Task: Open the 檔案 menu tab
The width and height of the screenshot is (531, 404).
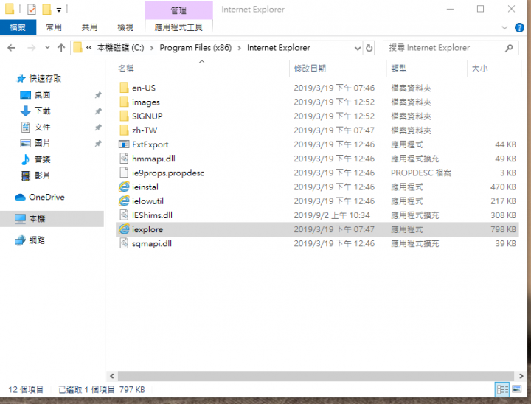Action: coord(18,27)
